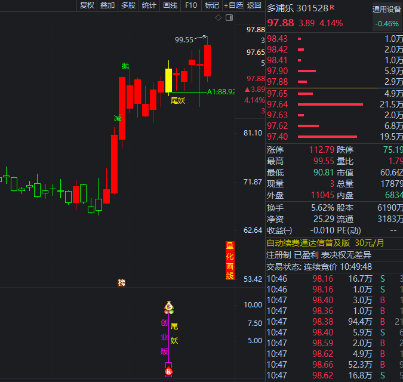Click the 交易状态: 连续竞价 status line
Image resolution: width=403 pixels, height=382 pixels.
tap(319, 267)
